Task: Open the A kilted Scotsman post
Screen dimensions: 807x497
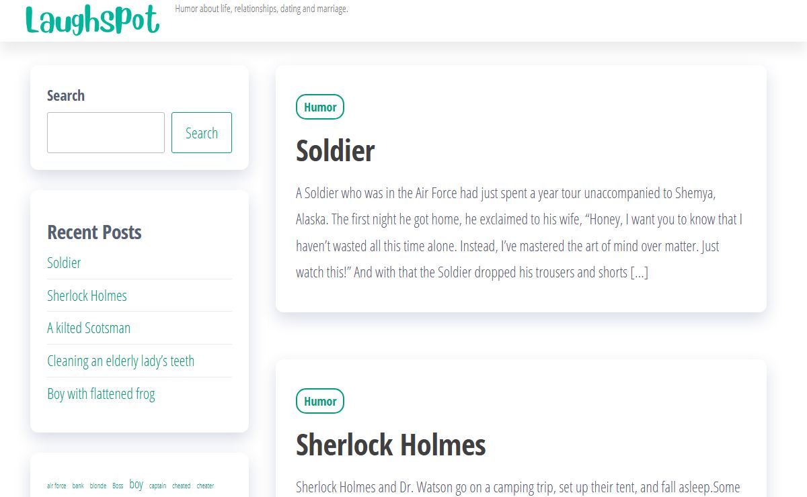Action: click(x=89, y=328)
